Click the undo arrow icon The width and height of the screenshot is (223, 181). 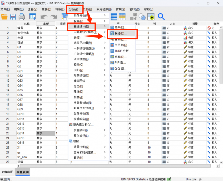pyautogui.click(x=44, y=17)
